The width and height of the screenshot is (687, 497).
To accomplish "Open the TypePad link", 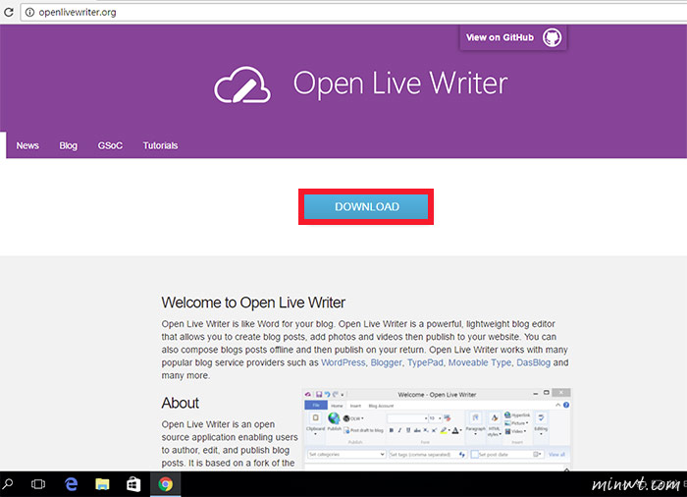I will click(x=425, y=362).
